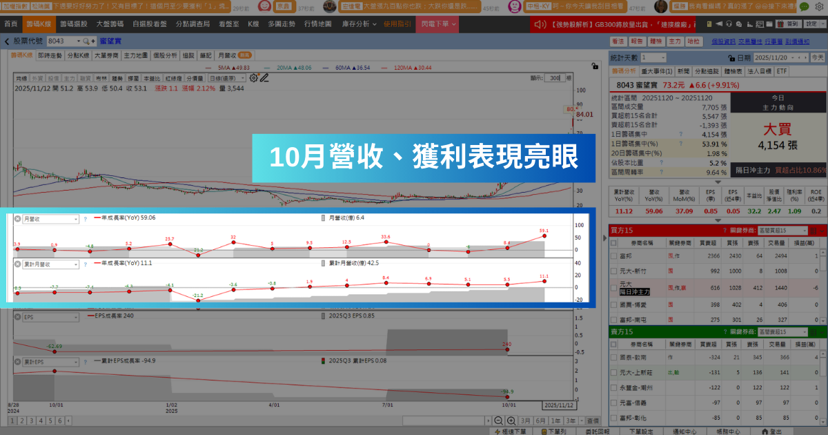
Task: Open chart settings gear icon
Action: 254,77
